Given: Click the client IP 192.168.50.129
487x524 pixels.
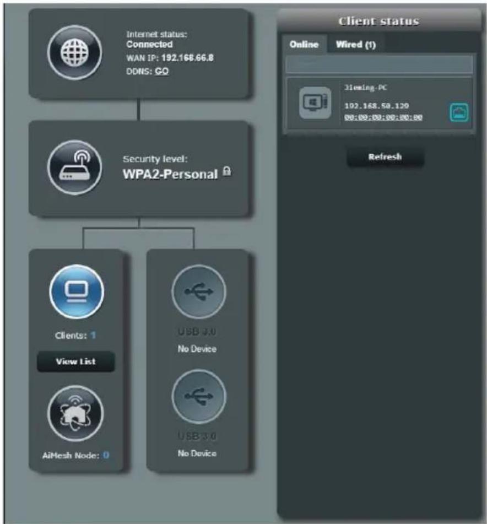Looking at the screenshot, I should click(376, 106).
